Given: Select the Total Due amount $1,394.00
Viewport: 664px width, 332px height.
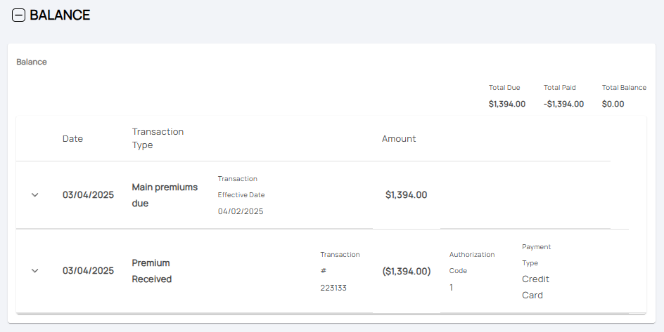Looking at the screenshot, I should tap(506, 104).
